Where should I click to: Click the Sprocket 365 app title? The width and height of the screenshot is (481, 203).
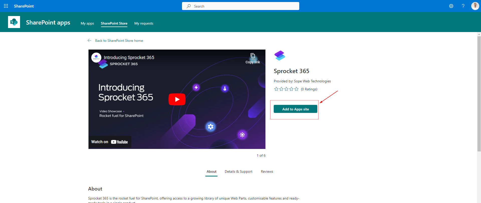coord(292,71)
